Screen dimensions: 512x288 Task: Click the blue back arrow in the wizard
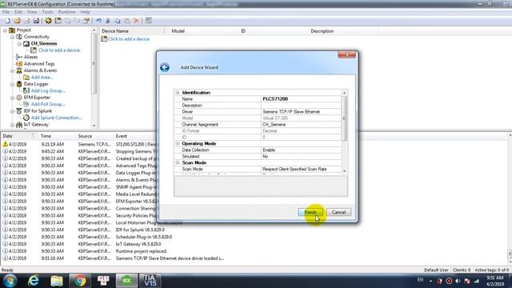[x=165, y=67]
